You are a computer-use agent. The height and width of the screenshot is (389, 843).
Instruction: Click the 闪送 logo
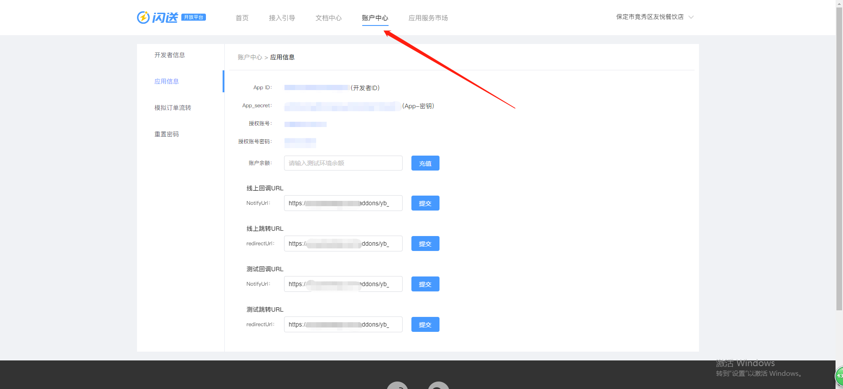pos(157,18)
